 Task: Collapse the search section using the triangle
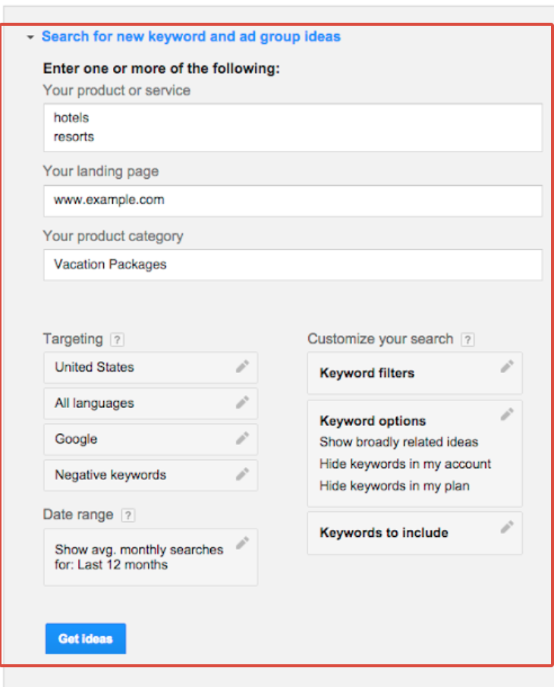[x=30, y=36]
